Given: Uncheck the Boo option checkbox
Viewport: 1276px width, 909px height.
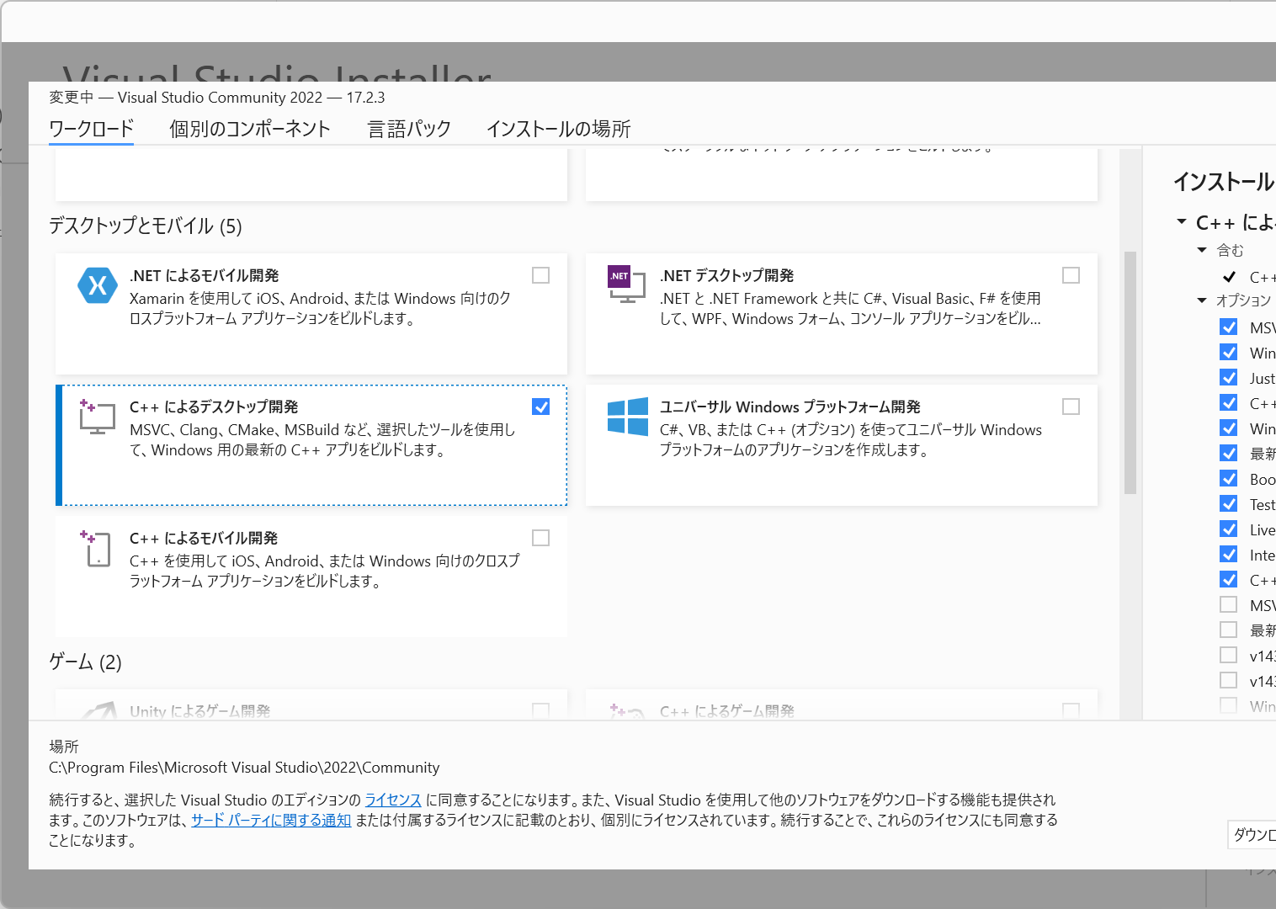Looking at the screenshot, I should (1229, 479).
